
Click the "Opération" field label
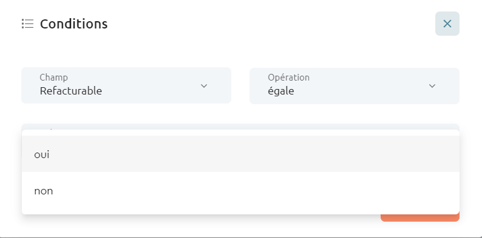click(288, 78)
